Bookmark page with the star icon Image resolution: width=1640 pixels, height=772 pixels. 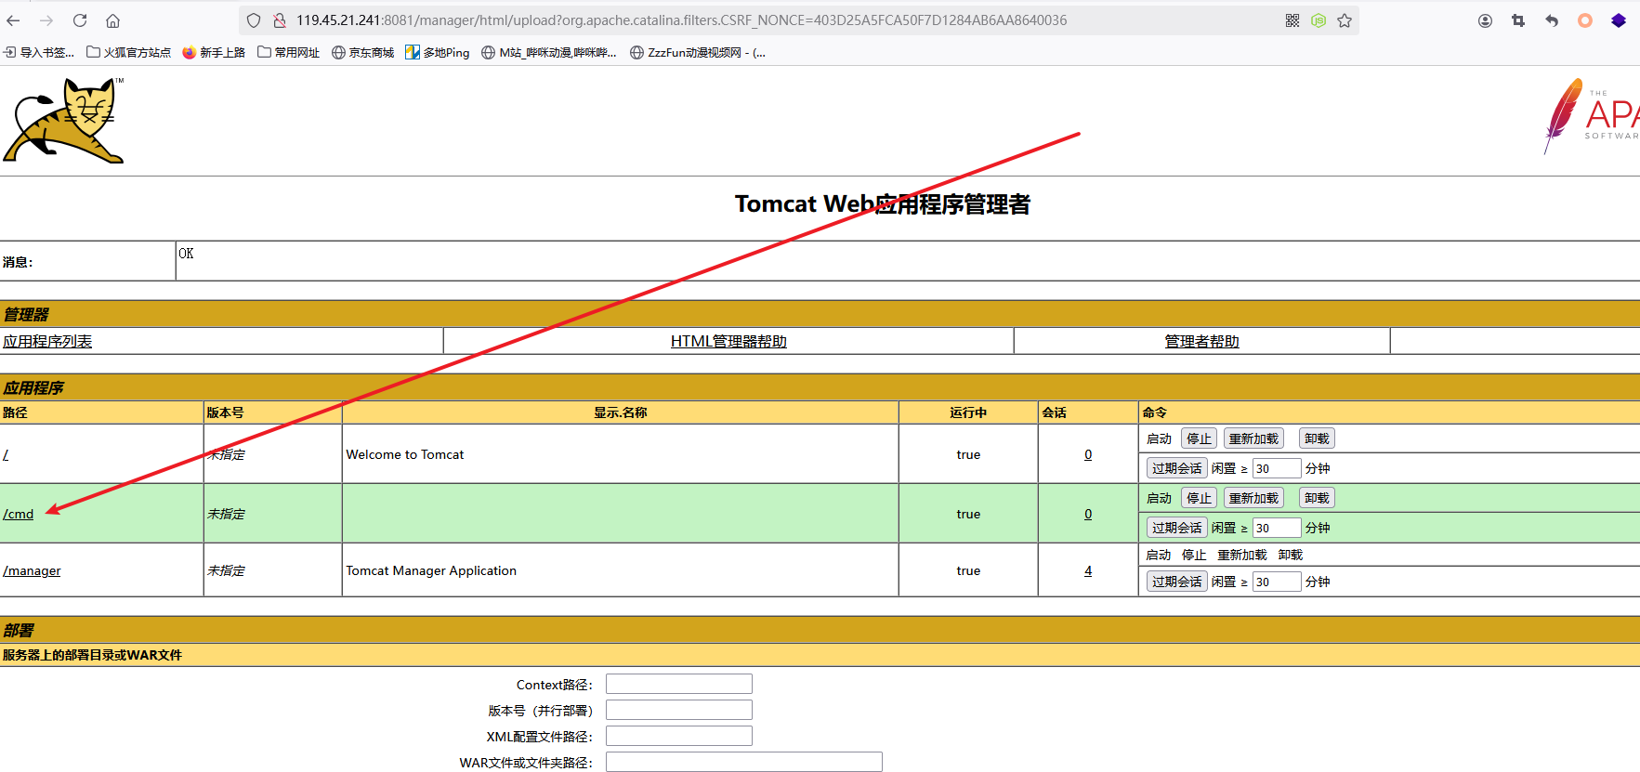pyautogui.click(x=1345, y=20)
